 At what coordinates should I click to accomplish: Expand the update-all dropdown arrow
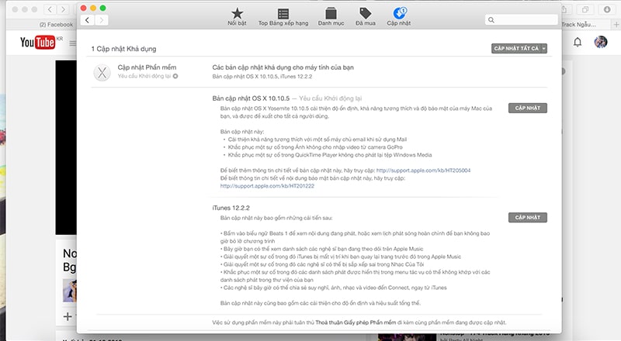pyautogui.click(x=544, y=48)
